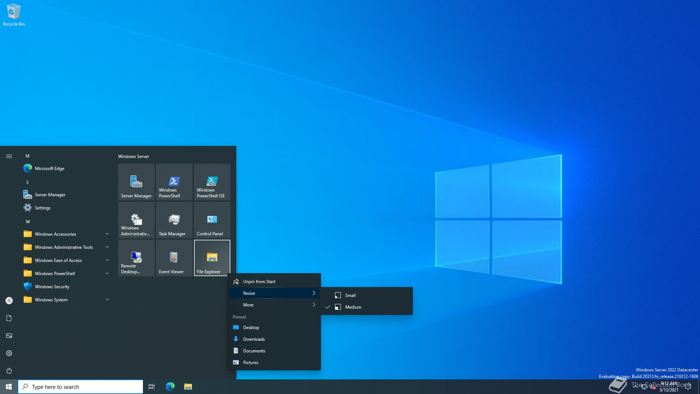Expand the Windows Accessories folder

pos(66,234)
